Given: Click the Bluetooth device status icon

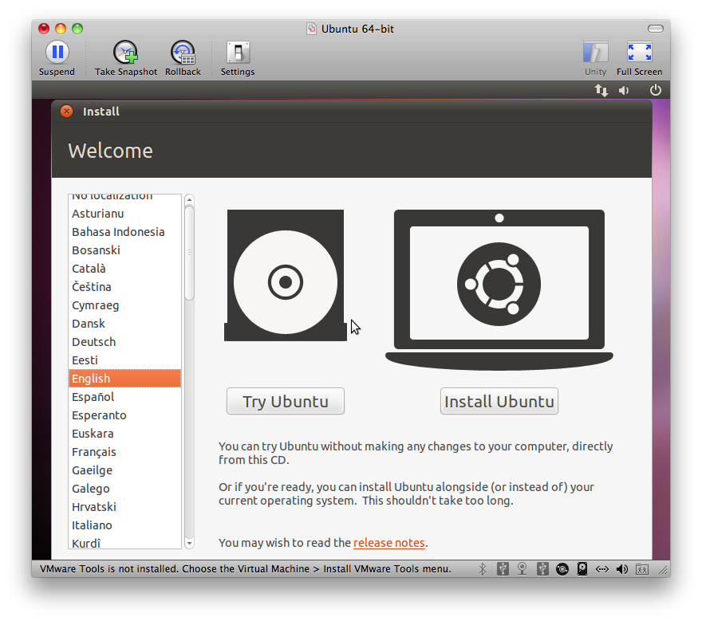Looking at the screenshot, I should click(x=482, y=569).
